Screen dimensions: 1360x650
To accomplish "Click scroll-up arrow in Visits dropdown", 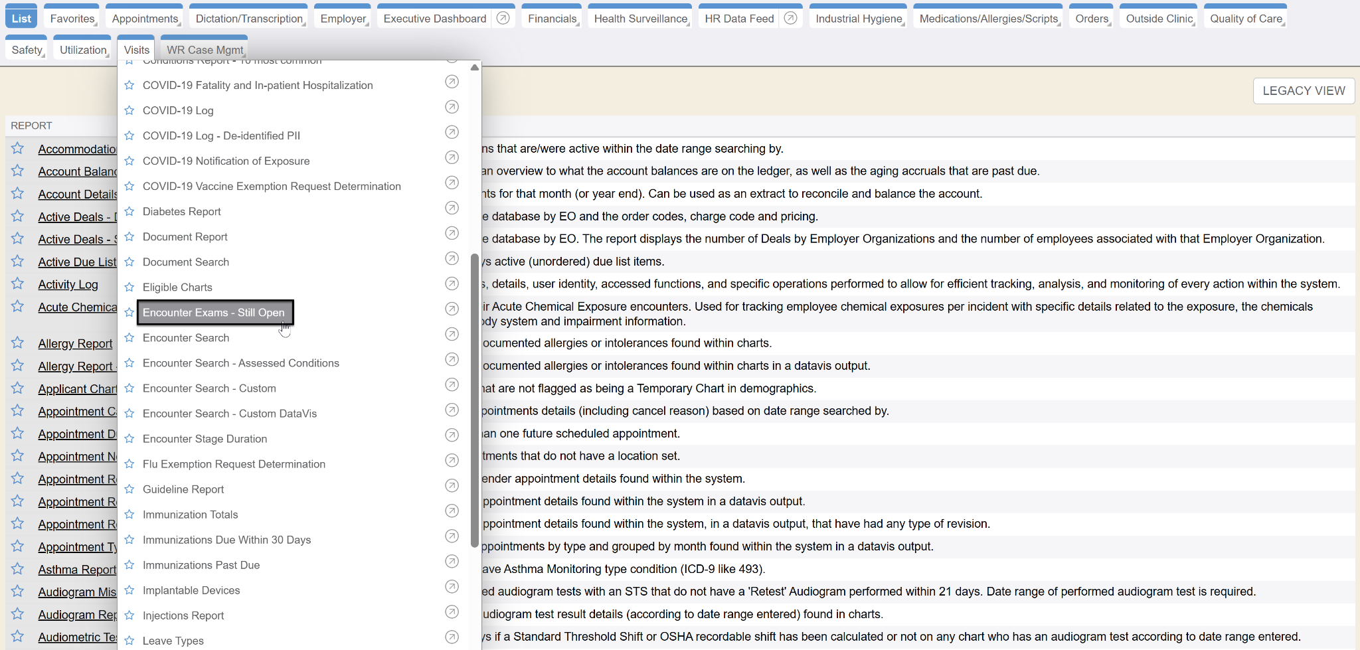I will coord(474,68).
